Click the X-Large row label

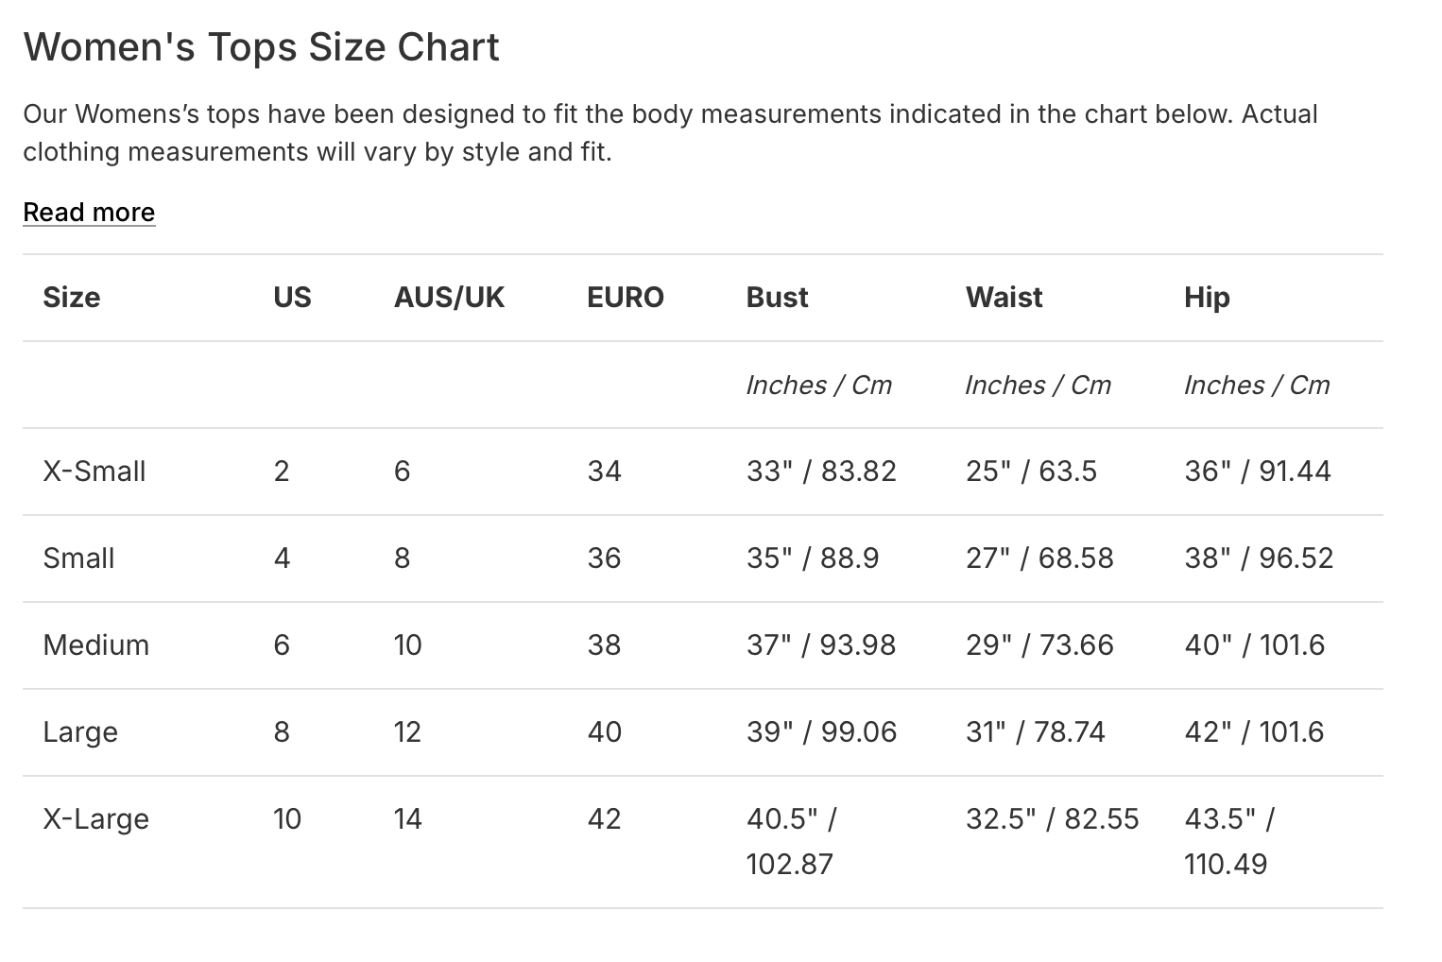pos(96,819)
